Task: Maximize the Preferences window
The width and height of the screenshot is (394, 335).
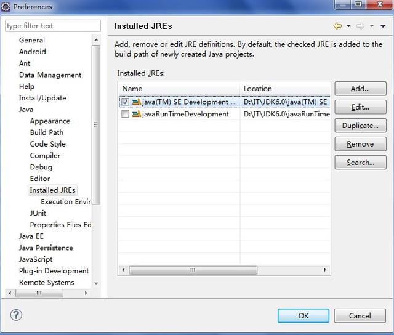Action: pos(358,4)
